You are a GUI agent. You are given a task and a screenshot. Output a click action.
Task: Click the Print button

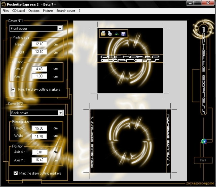pyautogui.click(x=203, y=160)
